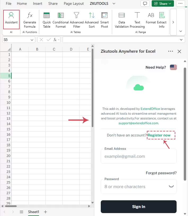Open Data Validation tool
Image resolution: width=188 pixels, height=216 pixels.
tap(122, 20)
